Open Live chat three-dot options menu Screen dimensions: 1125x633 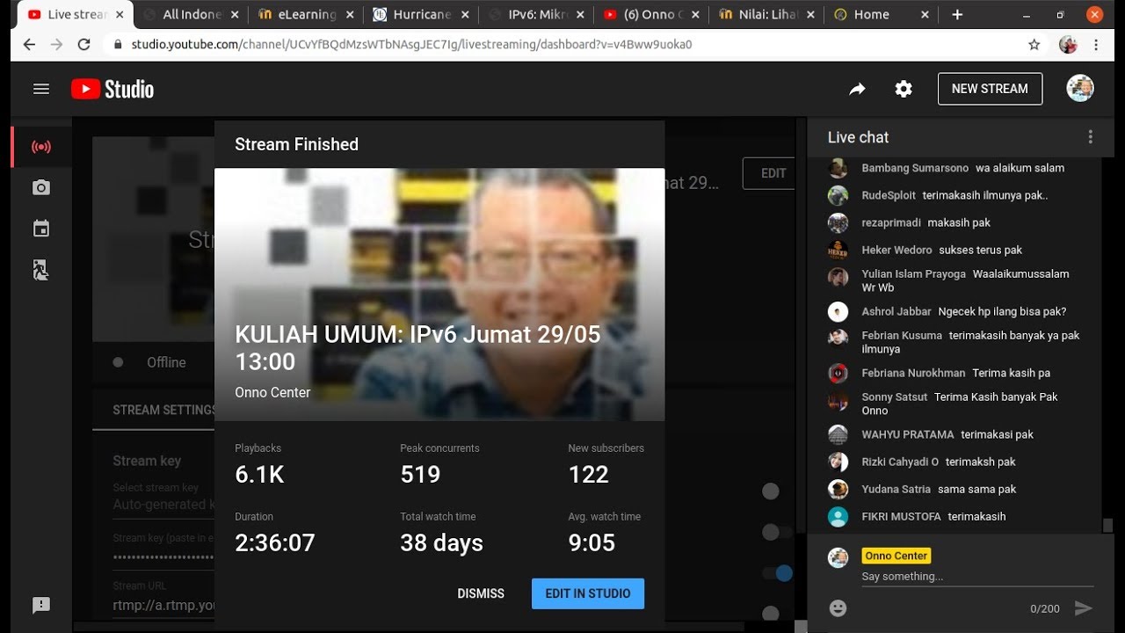(x=1091, y=137)
